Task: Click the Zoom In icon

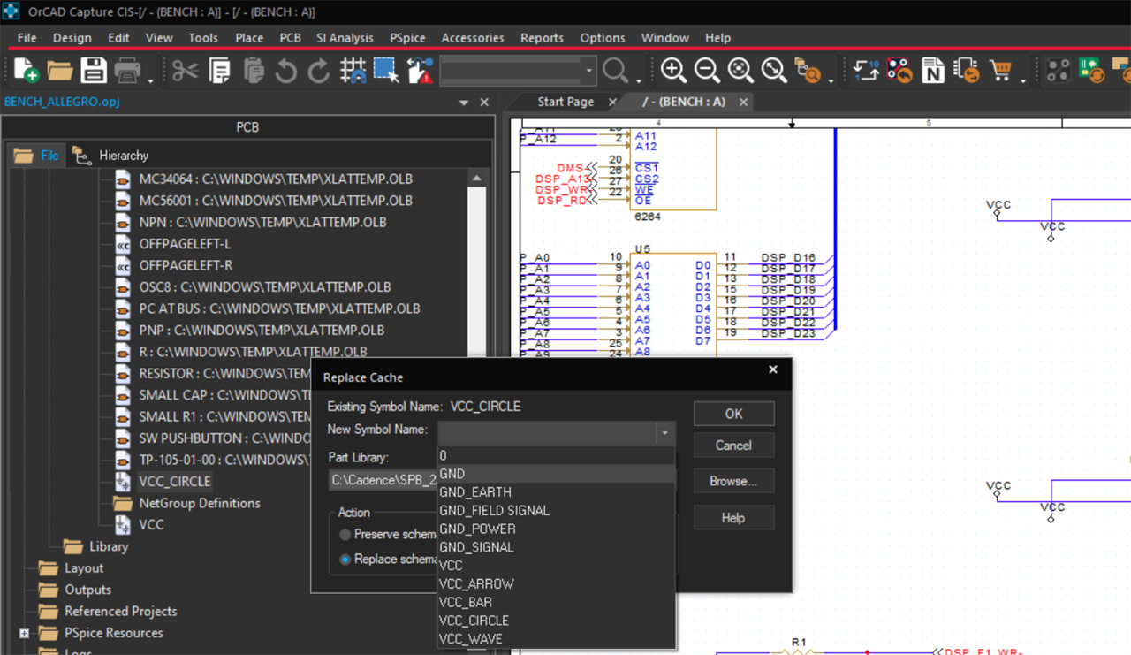Action: coord(673,71)
